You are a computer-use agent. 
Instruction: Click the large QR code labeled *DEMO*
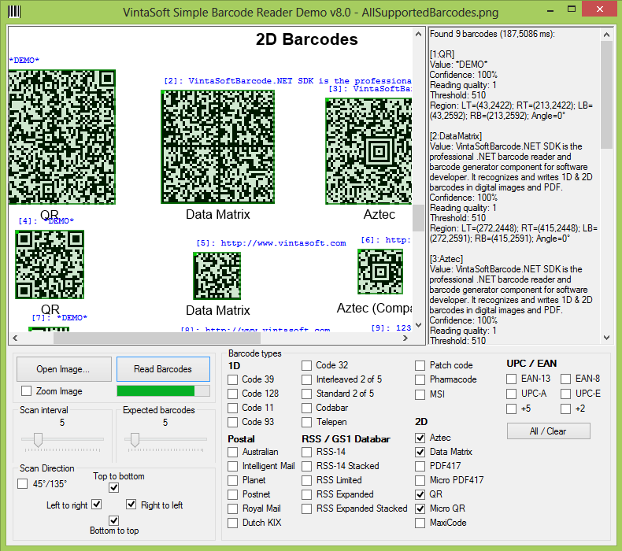pos(62,137)
